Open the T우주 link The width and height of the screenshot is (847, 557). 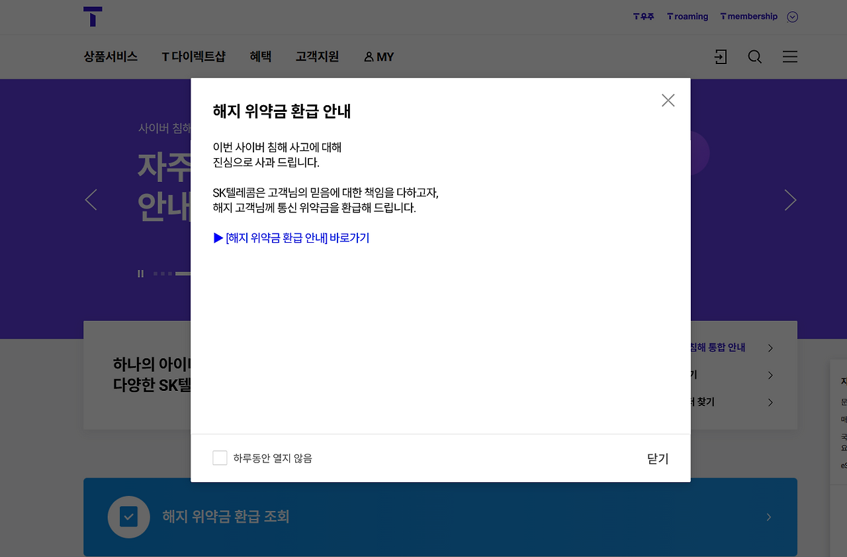point(643,17)
